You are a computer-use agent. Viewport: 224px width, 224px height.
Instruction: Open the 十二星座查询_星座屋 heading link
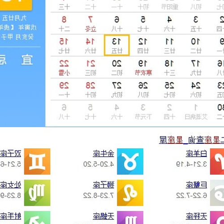(191, 140)
